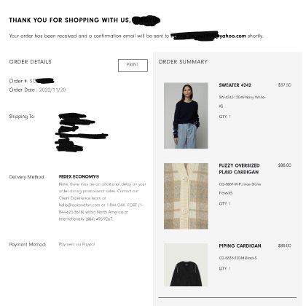The width and height of the screenshot is (306, 306).
Task: Open the Fuzzy Oversized Plaid Cardigan photo
Action: tap(186, 196)
